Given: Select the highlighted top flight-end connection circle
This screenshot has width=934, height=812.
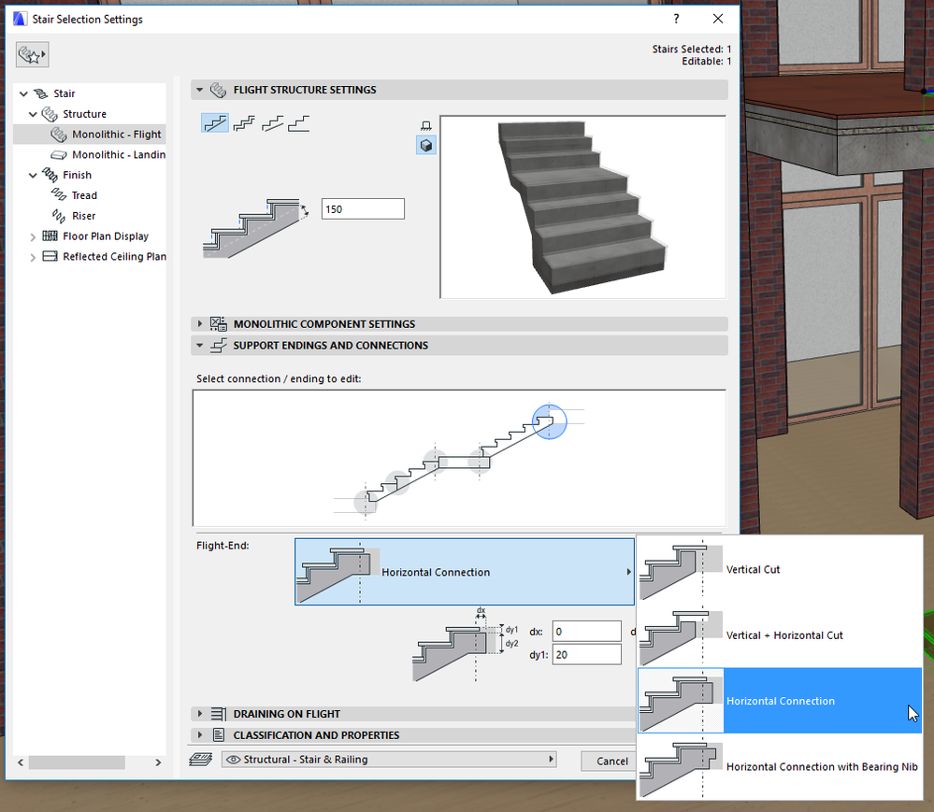Looking at the screenshot, I should (x=550, y=420).
